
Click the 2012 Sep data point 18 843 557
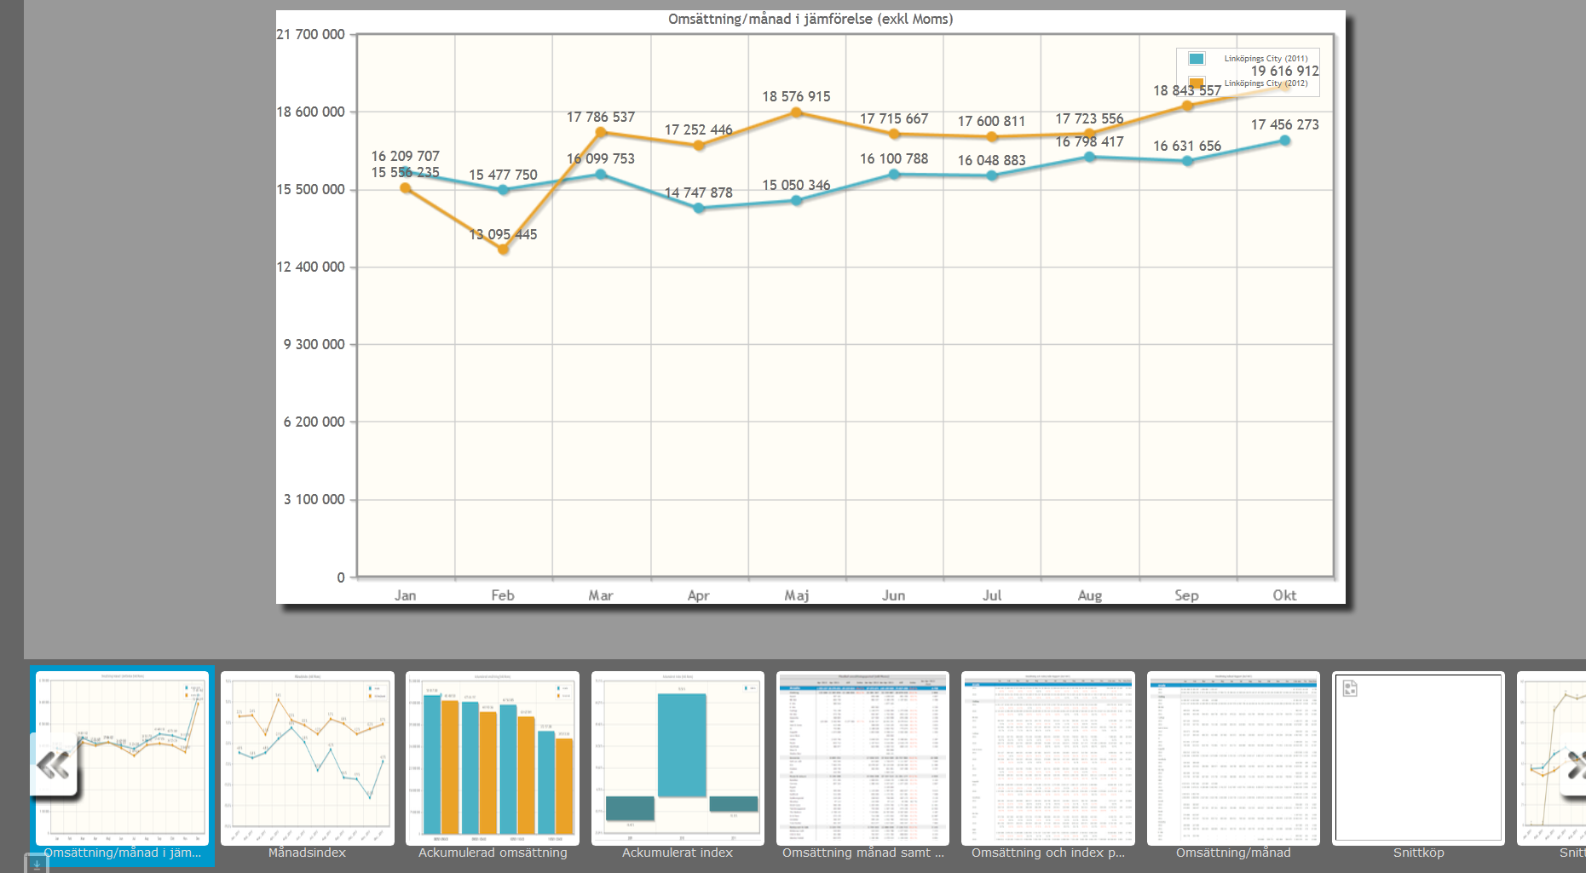click(x=1187, y=106)
